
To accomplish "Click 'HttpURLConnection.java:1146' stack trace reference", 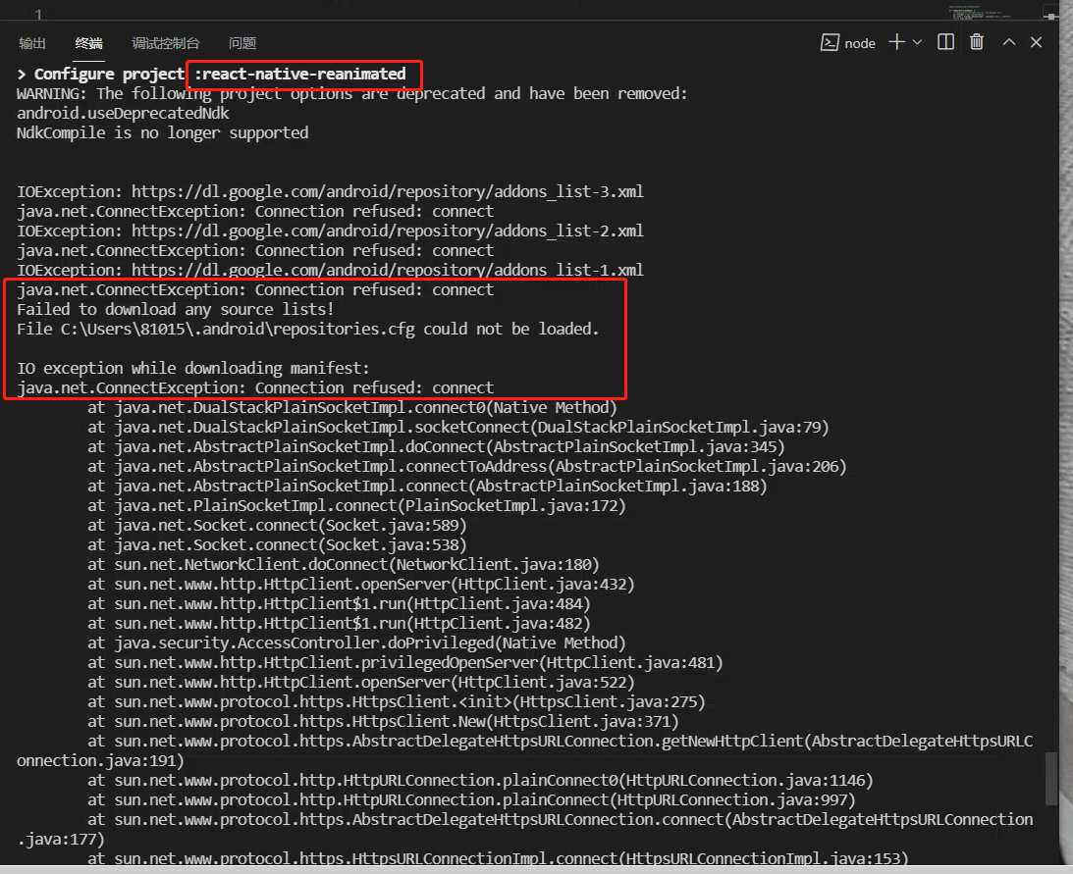I will 746,780.
